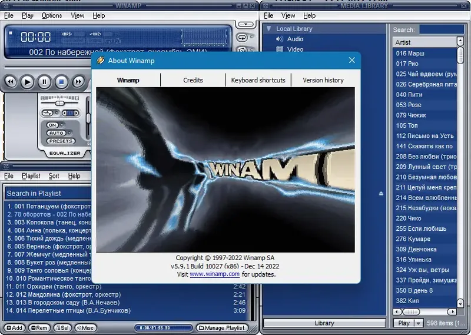Select artist entry 016 Марш

(x=424, y=54)
